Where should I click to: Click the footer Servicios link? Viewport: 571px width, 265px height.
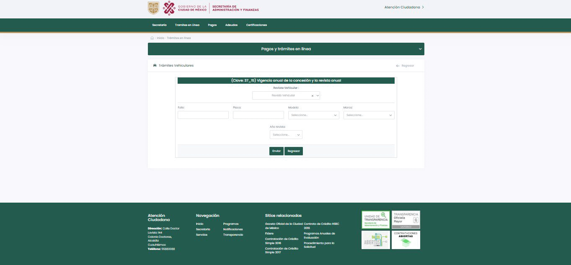pyautogui.click(x=202, y=235)
